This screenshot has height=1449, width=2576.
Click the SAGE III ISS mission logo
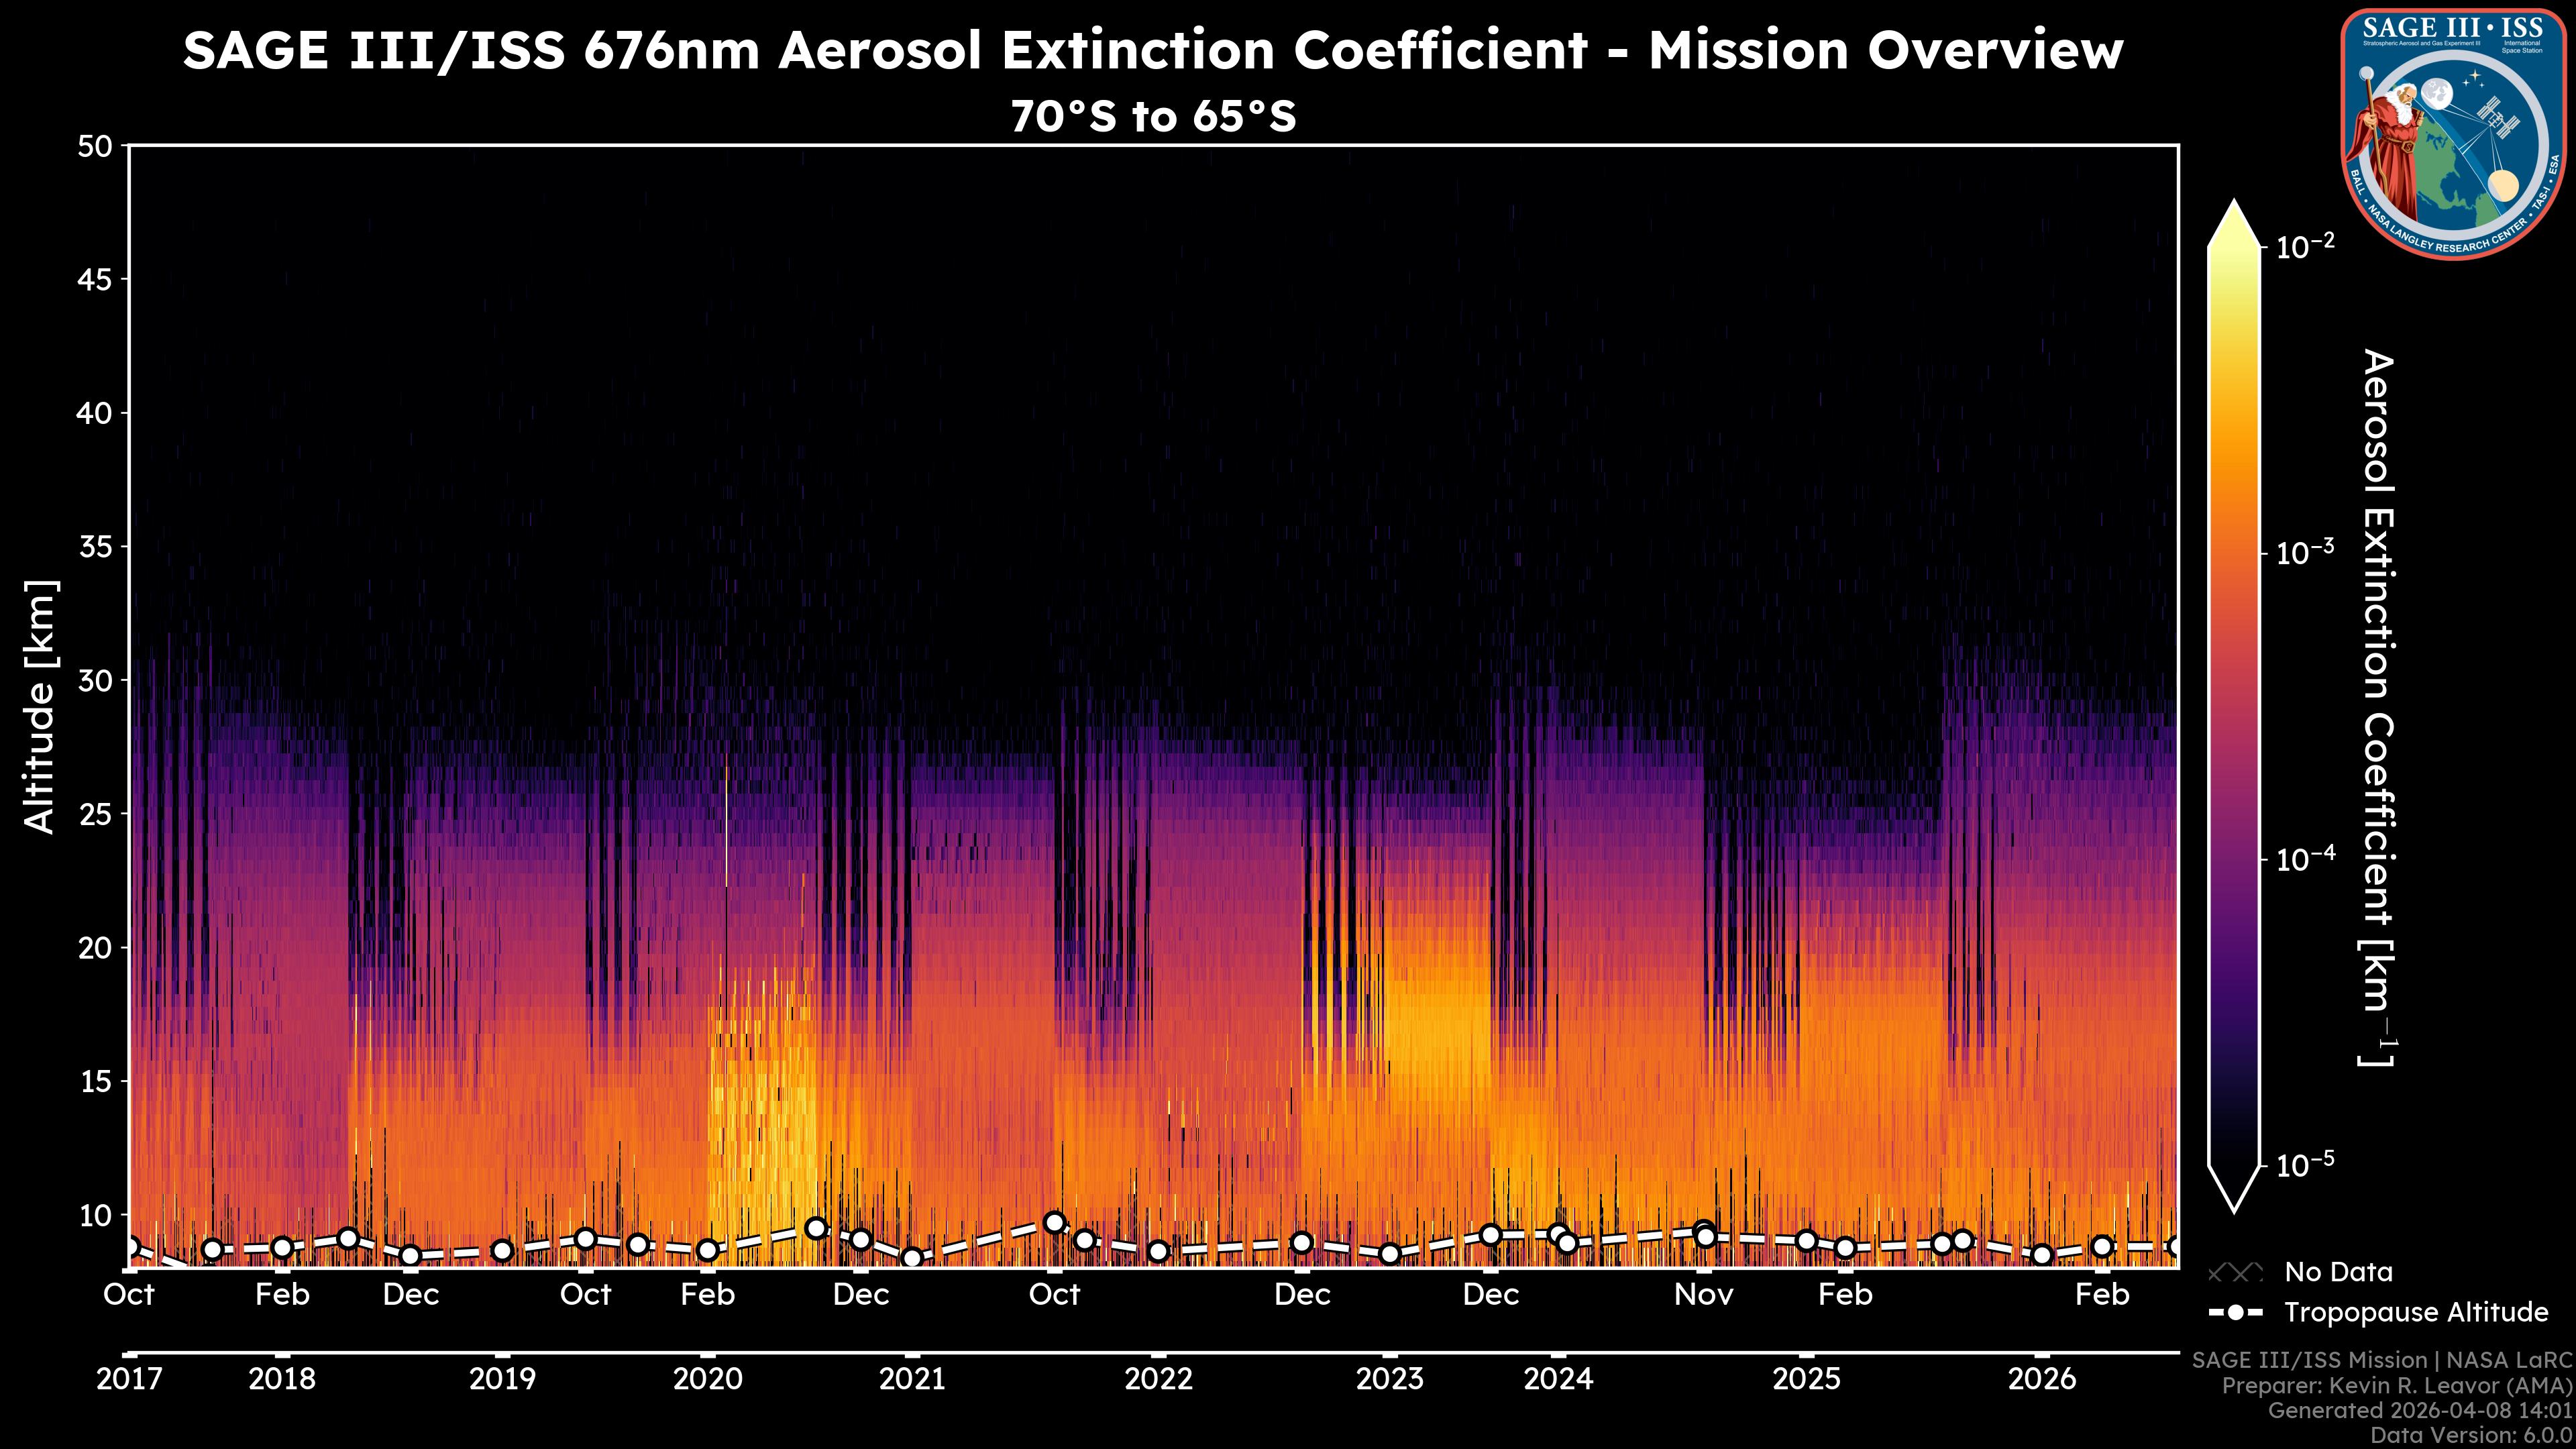pyautogui.click(x=2453, y=133)
